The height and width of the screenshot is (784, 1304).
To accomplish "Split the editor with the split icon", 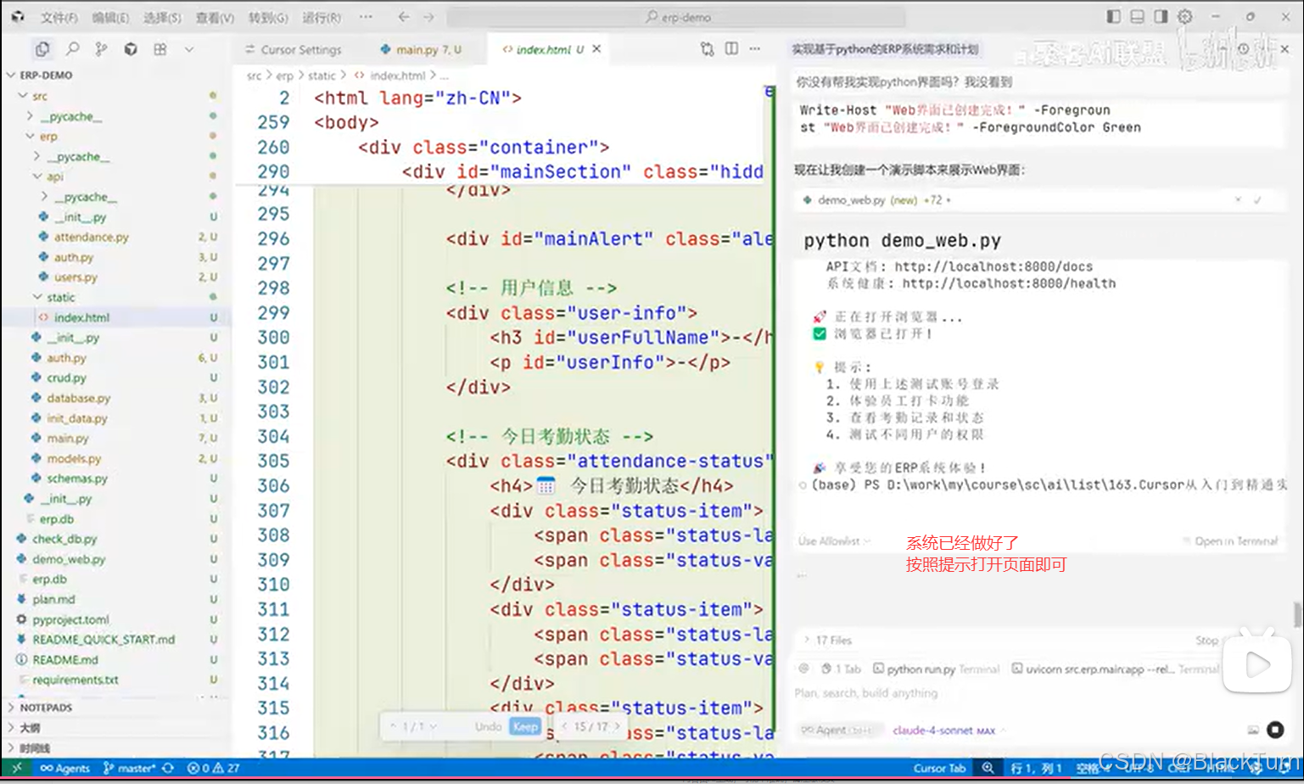I will (731, 49).
